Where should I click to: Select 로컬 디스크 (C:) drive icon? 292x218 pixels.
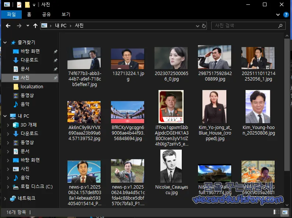[x=15, y=187]
